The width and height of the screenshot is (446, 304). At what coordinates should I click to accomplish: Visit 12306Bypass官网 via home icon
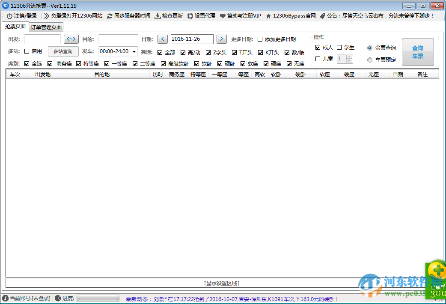(x=268, y=16)
